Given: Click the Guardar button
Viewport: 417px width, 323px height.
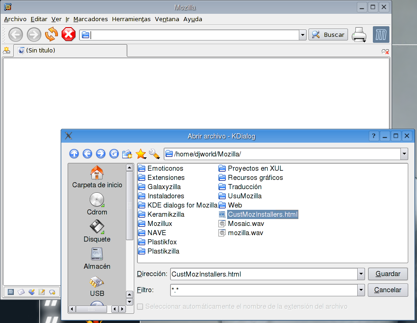Looking at the screenshot, I should point(388,274).
